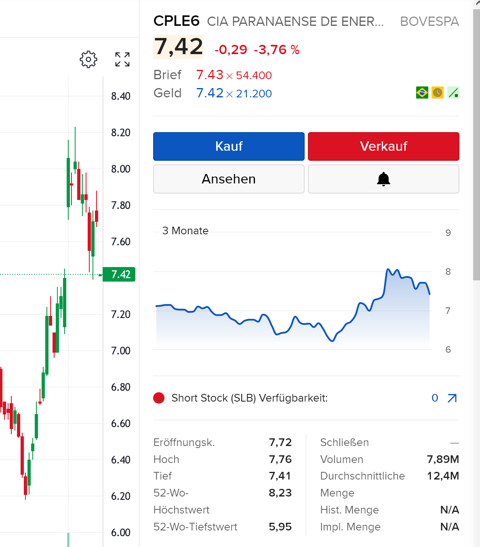The height and width of the screenshot is (547, 480).
Task: Click the red Short Stock status dot
Action: 159,398
